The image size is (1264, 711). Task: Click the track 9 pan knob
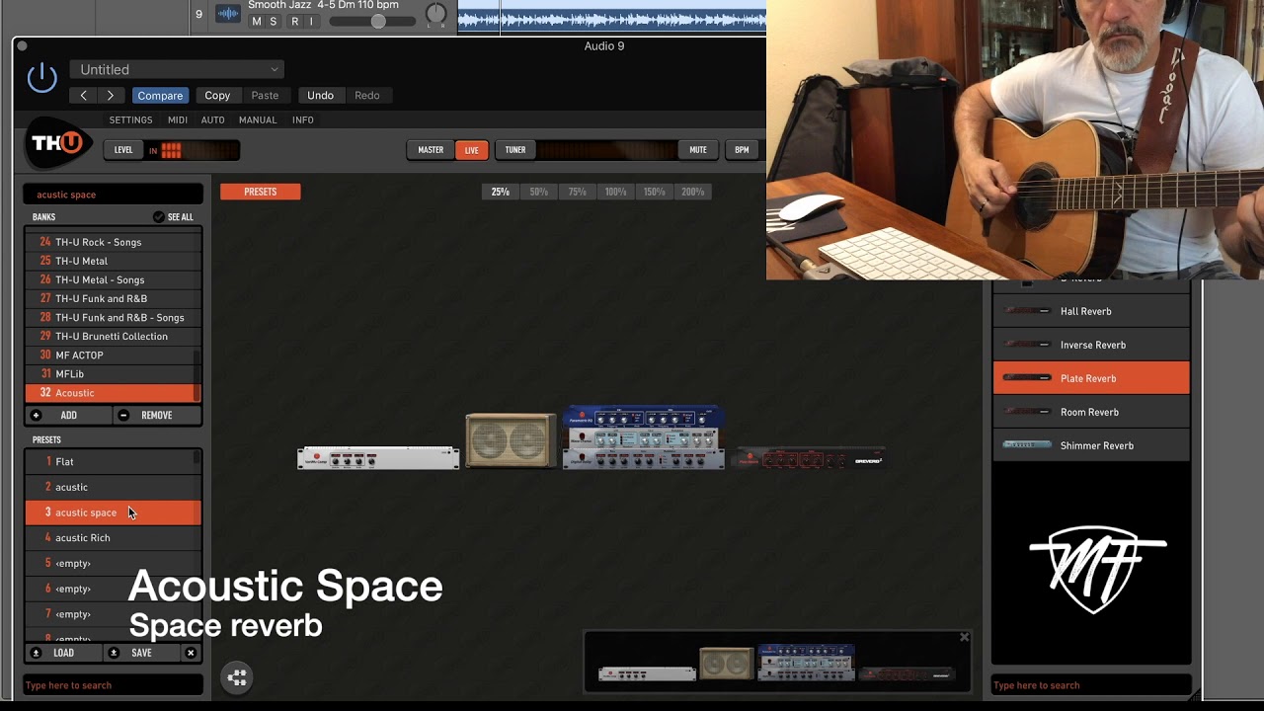435,14
